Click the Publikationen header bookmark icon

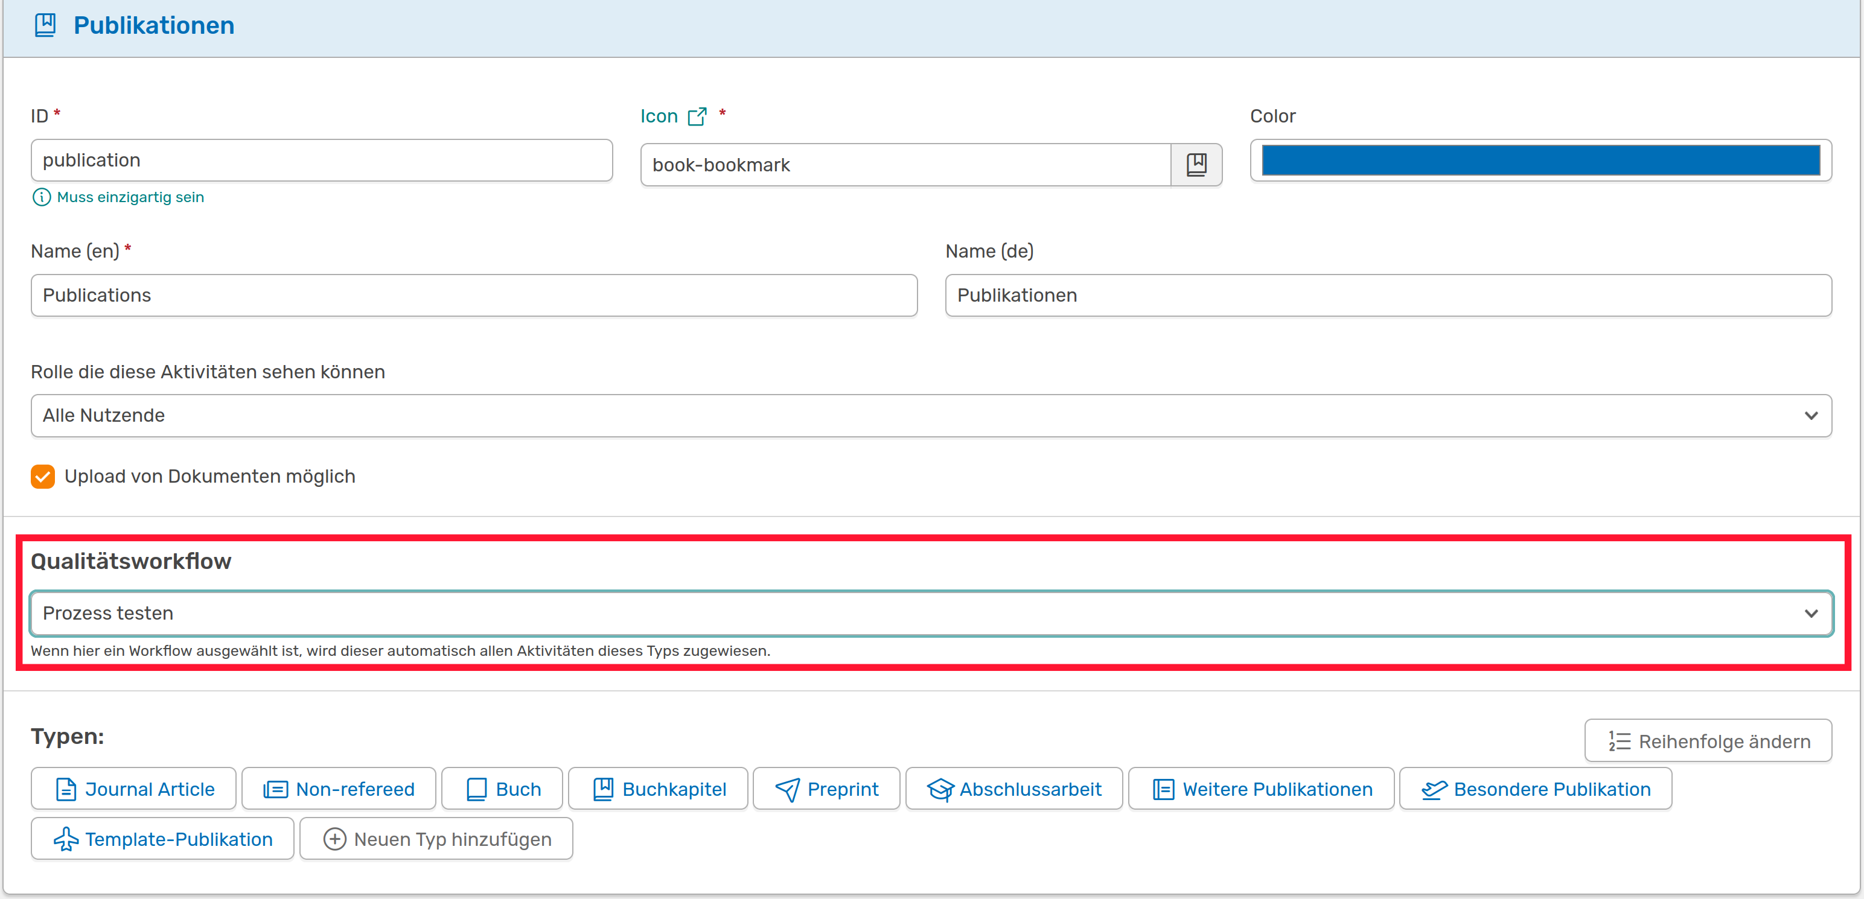(x=45, y=25)
